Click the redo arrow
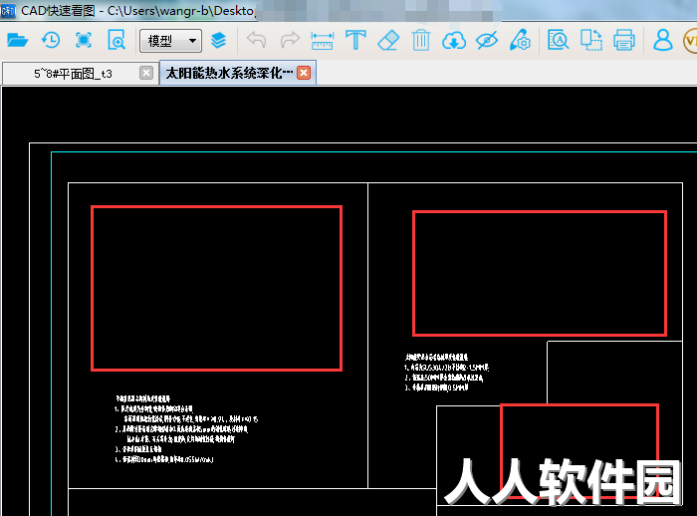Screen dimensions: 697x516 [x=290, y=40]
